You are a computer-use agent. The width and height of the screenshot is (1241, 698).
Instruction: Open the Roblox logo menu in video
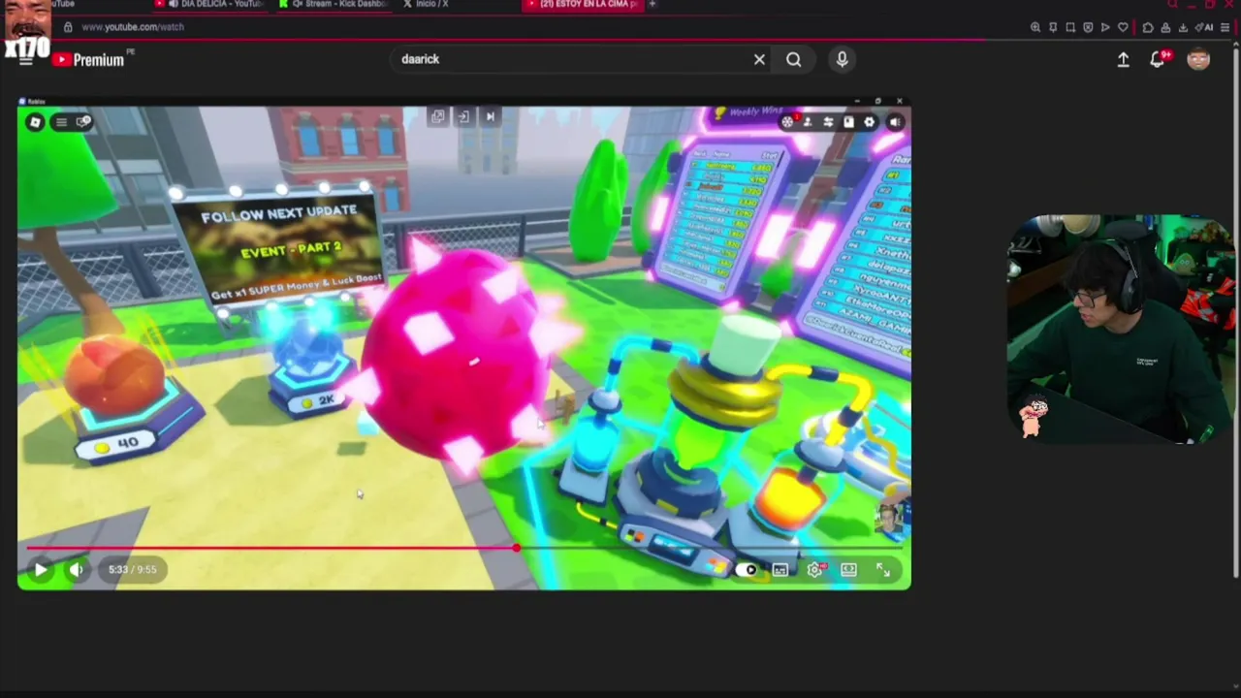point(35,122)
